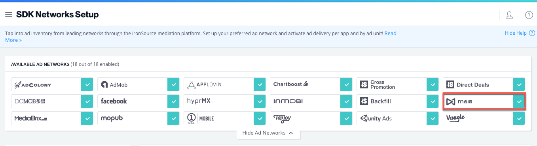The height and width of the screenshot is (146, 537).
Task: Toggle the Tapjoy enabled checkmark
Action: [x=346, y=118]
